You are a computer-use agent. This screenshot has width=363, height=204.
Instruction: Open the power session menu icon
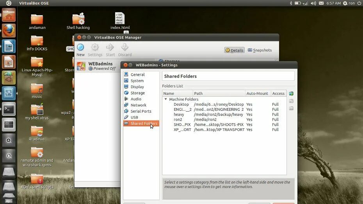pyautogui.click(x=359, y=3)
